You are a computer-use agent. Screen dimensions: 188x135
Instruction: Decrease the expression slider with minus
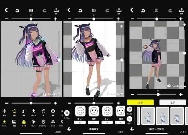coord(69,103)
